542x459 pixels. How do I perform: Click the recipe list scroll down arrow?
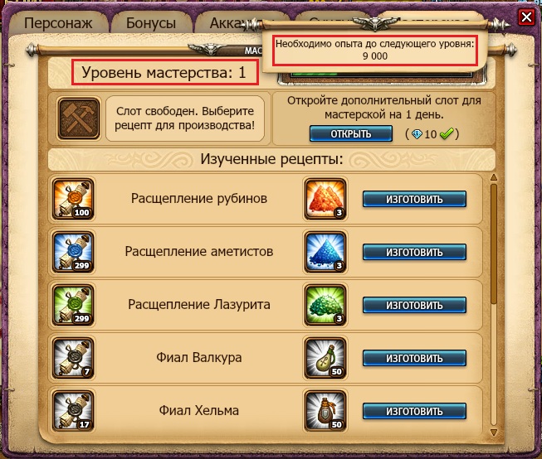click(494, 432)
